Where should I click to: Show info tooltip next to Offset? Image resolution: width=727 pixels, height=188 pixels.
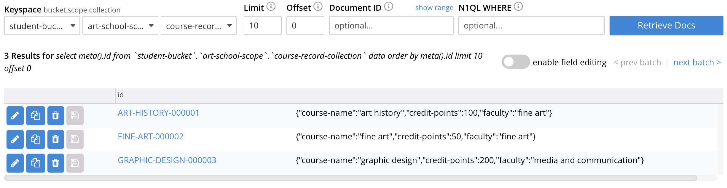pyautogui.click(x=318, y=6)
